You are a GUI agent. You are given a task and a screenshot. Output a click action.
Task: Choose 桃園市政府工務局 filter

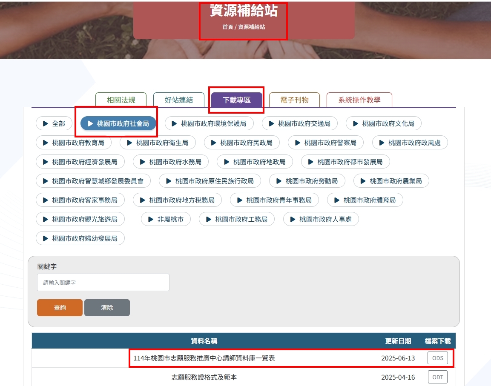click(x=237, y=219)
